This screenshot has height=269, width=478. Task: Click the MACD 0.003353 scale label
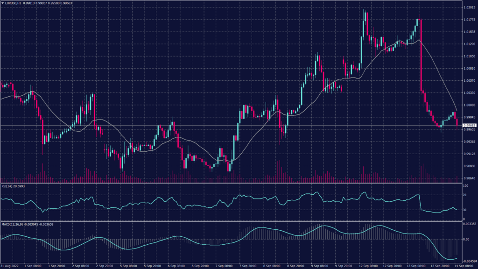coord(469,225)
